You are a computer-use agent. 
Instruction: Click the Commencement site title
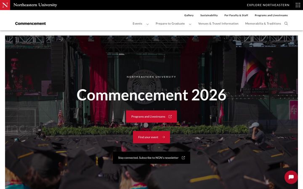click(x=31, y=24)
